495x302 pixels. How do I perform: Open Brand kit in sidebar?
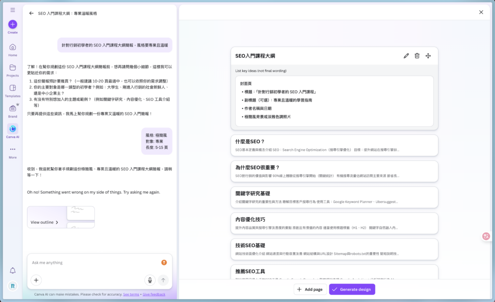pos(13,109)
